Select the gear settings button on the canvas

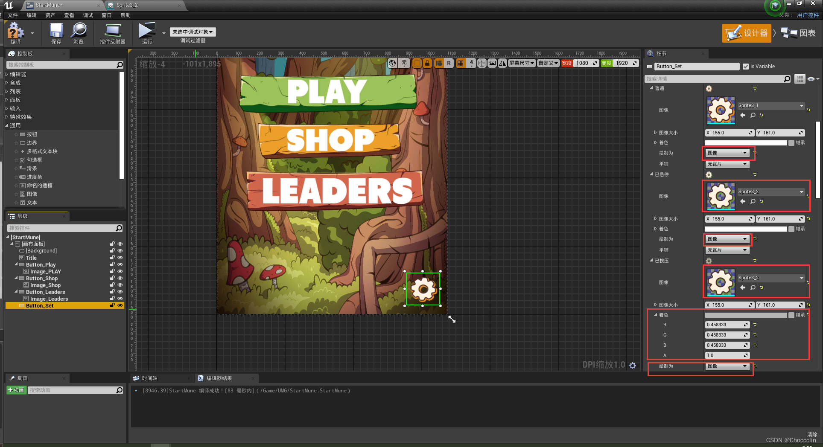tap(423, 289)
